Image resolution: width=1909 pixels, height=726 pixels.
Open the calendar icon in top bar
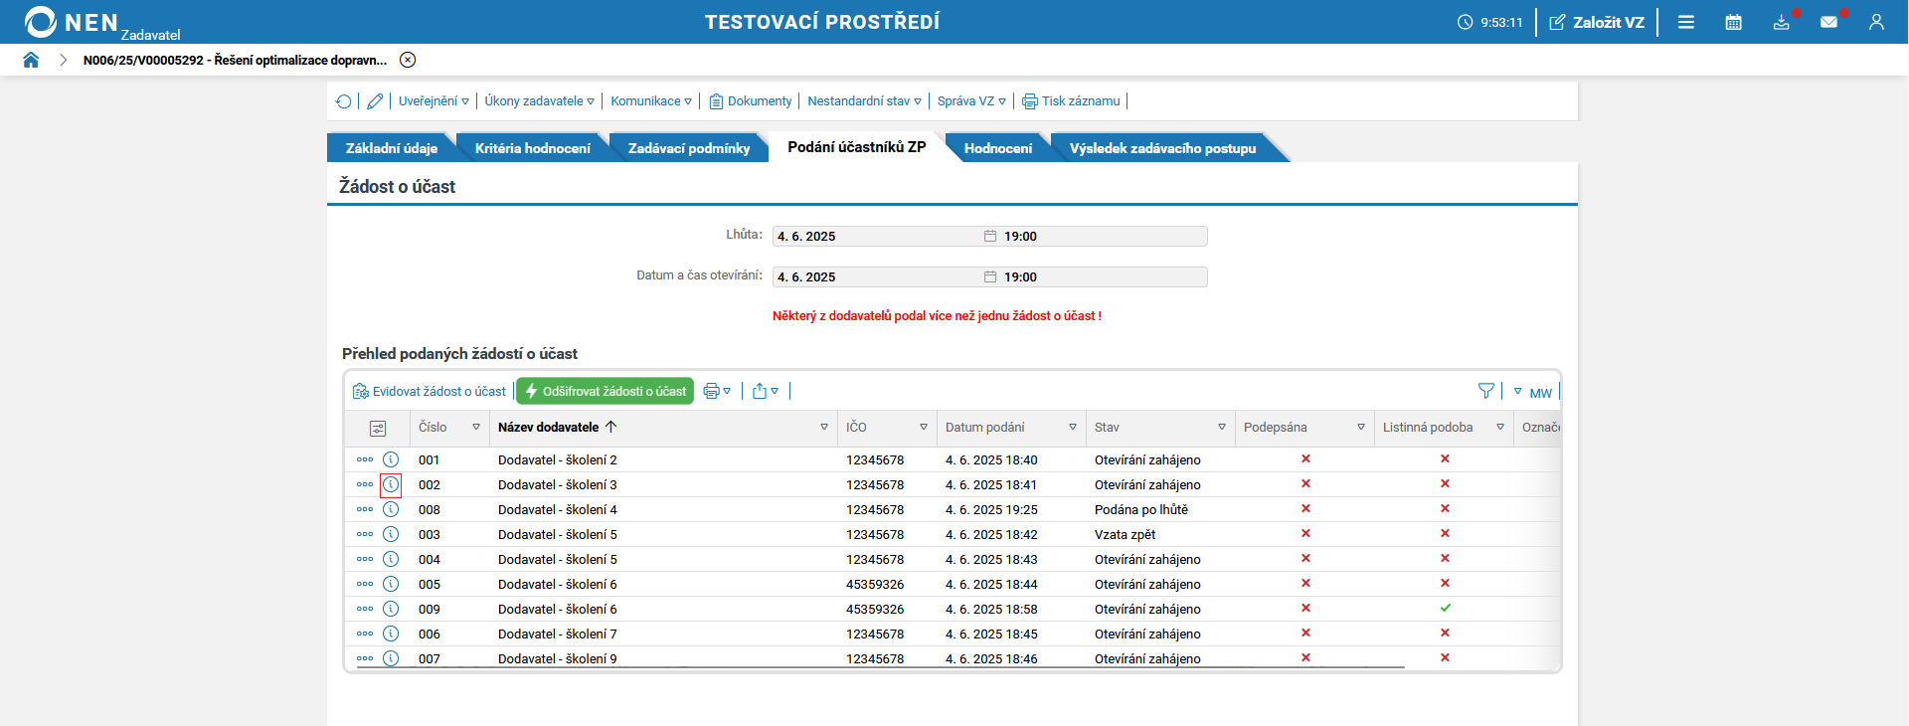(1733, 22)
